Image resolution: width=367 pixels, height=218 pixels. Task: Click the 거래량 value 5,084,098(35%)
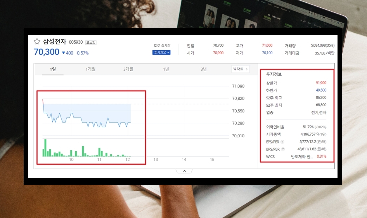[x=322, y=46]
